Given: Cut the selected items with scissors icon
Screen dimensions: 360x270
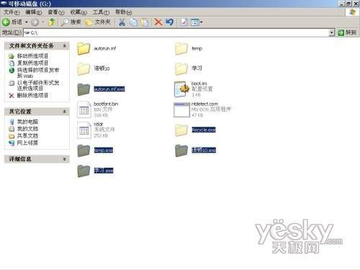Looking at the screenshot, I should click(122, 22).
